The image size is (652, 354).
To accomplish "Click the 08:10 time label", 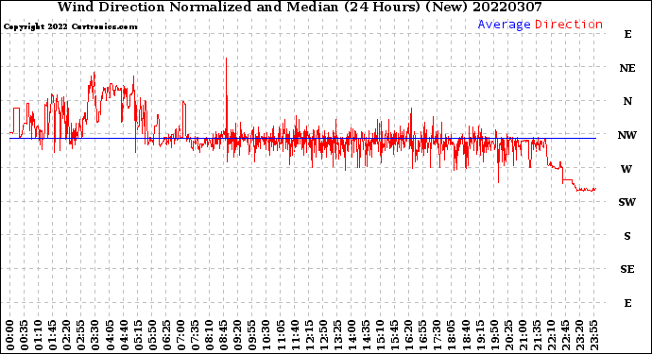I will point(209,335).
